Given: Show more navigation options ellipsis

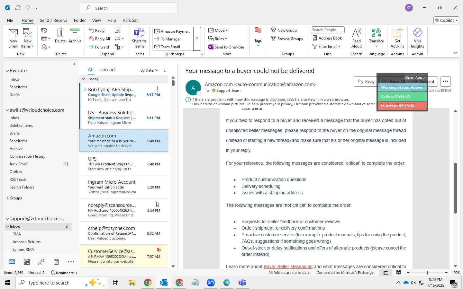Looking at the screenshot, I should coord(71,262).
